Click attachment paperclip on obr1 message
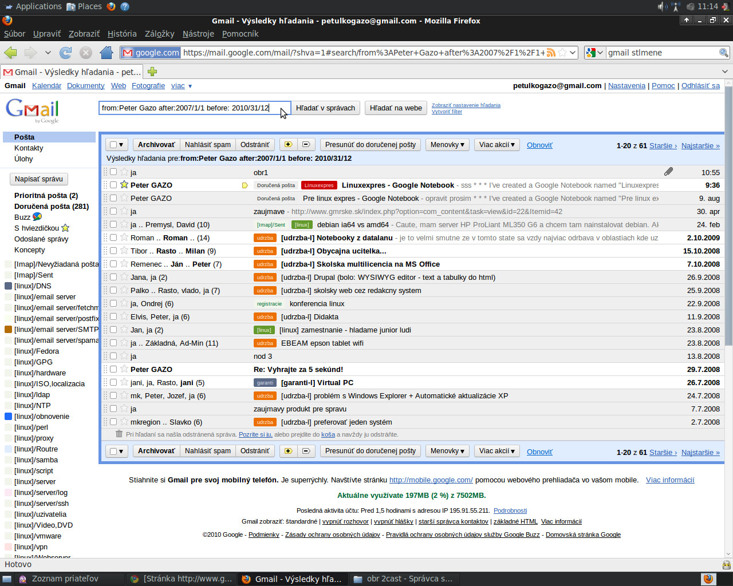This screenshot has height=586, width=733. [668, 172]
